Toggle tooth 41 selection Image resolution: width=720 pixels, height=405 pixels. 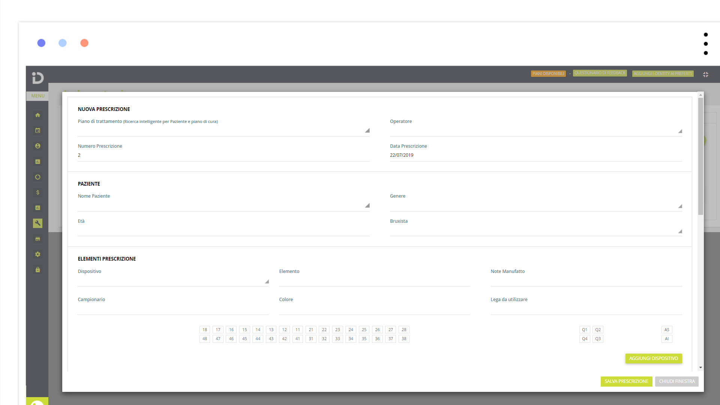tap(298, 339)
